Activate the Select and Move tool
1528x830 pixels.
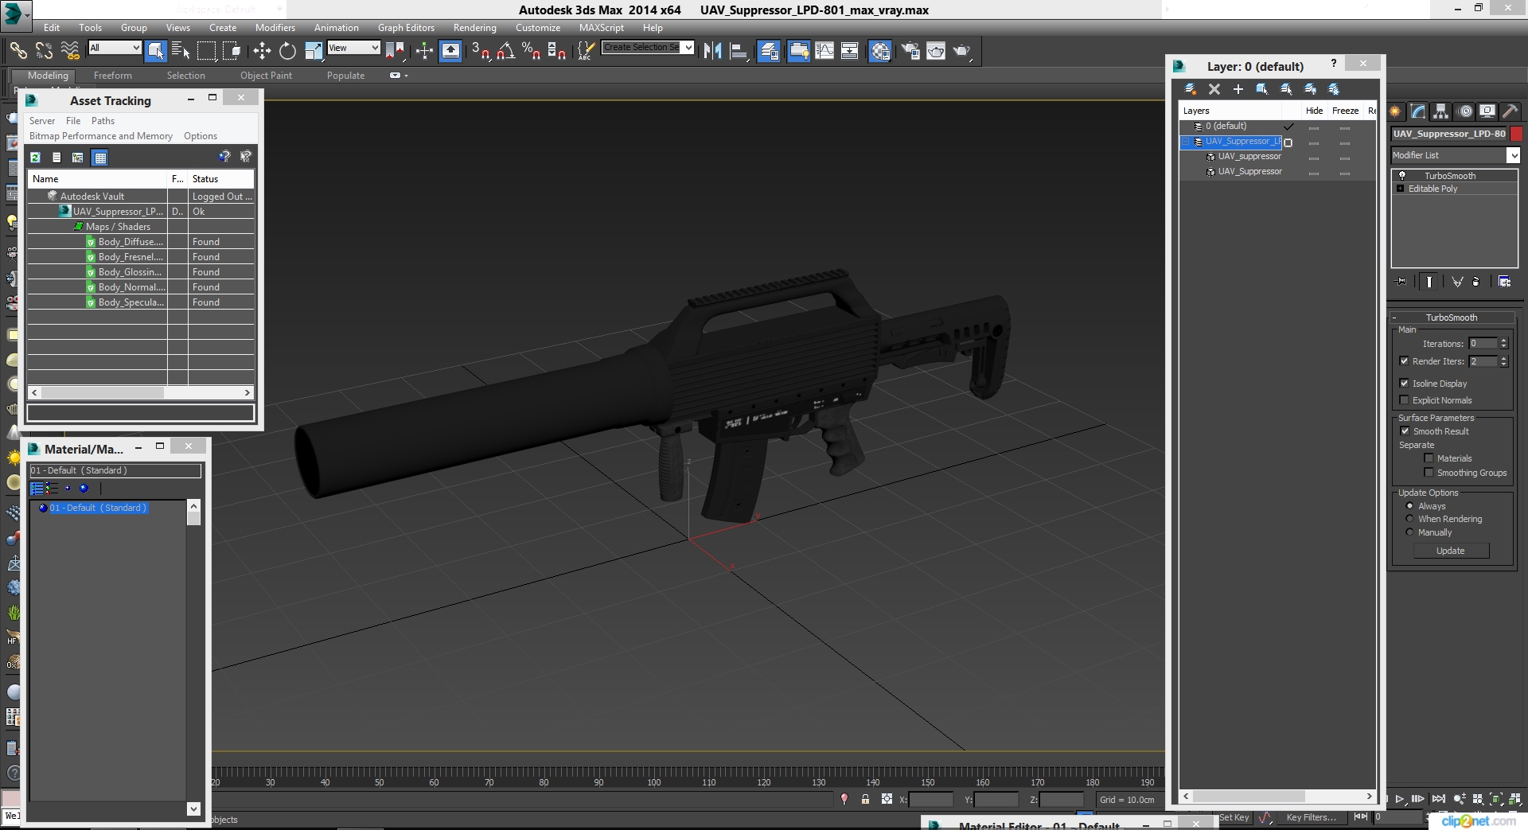coord(262,51)
